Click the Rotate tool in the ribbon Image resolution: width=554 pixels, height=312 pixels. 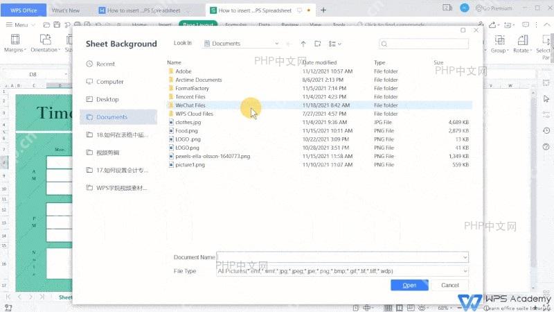click(x=522, y=44)
